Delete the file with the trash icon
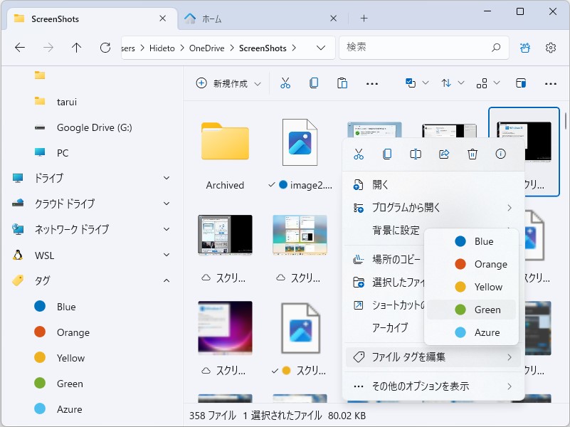The image size is (570, 427). point(472,154)
